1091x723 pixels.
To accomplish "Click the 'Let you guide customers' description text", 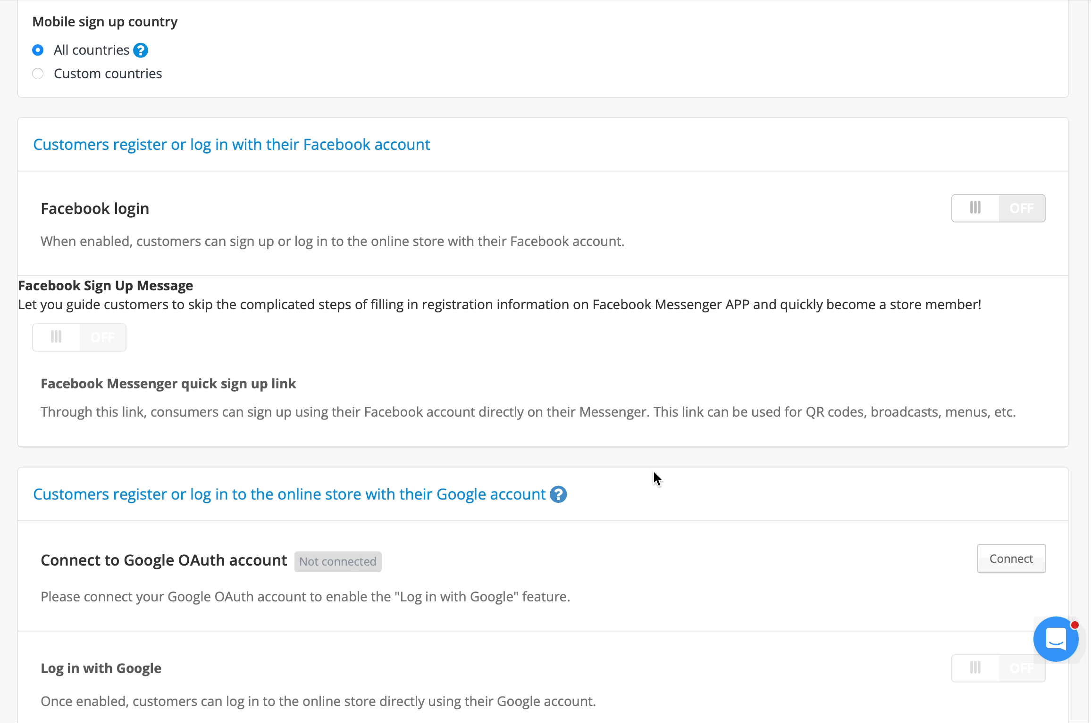I will (500, 304).
